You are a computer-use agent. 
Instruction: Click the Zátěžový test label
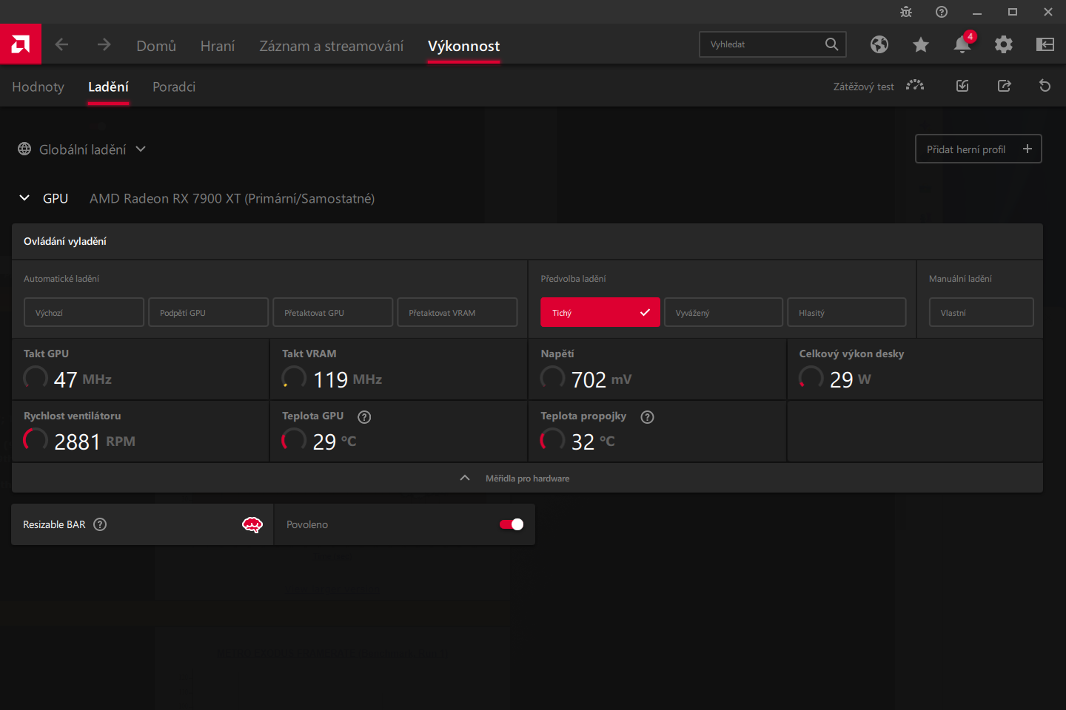click(x=863, y=87)
